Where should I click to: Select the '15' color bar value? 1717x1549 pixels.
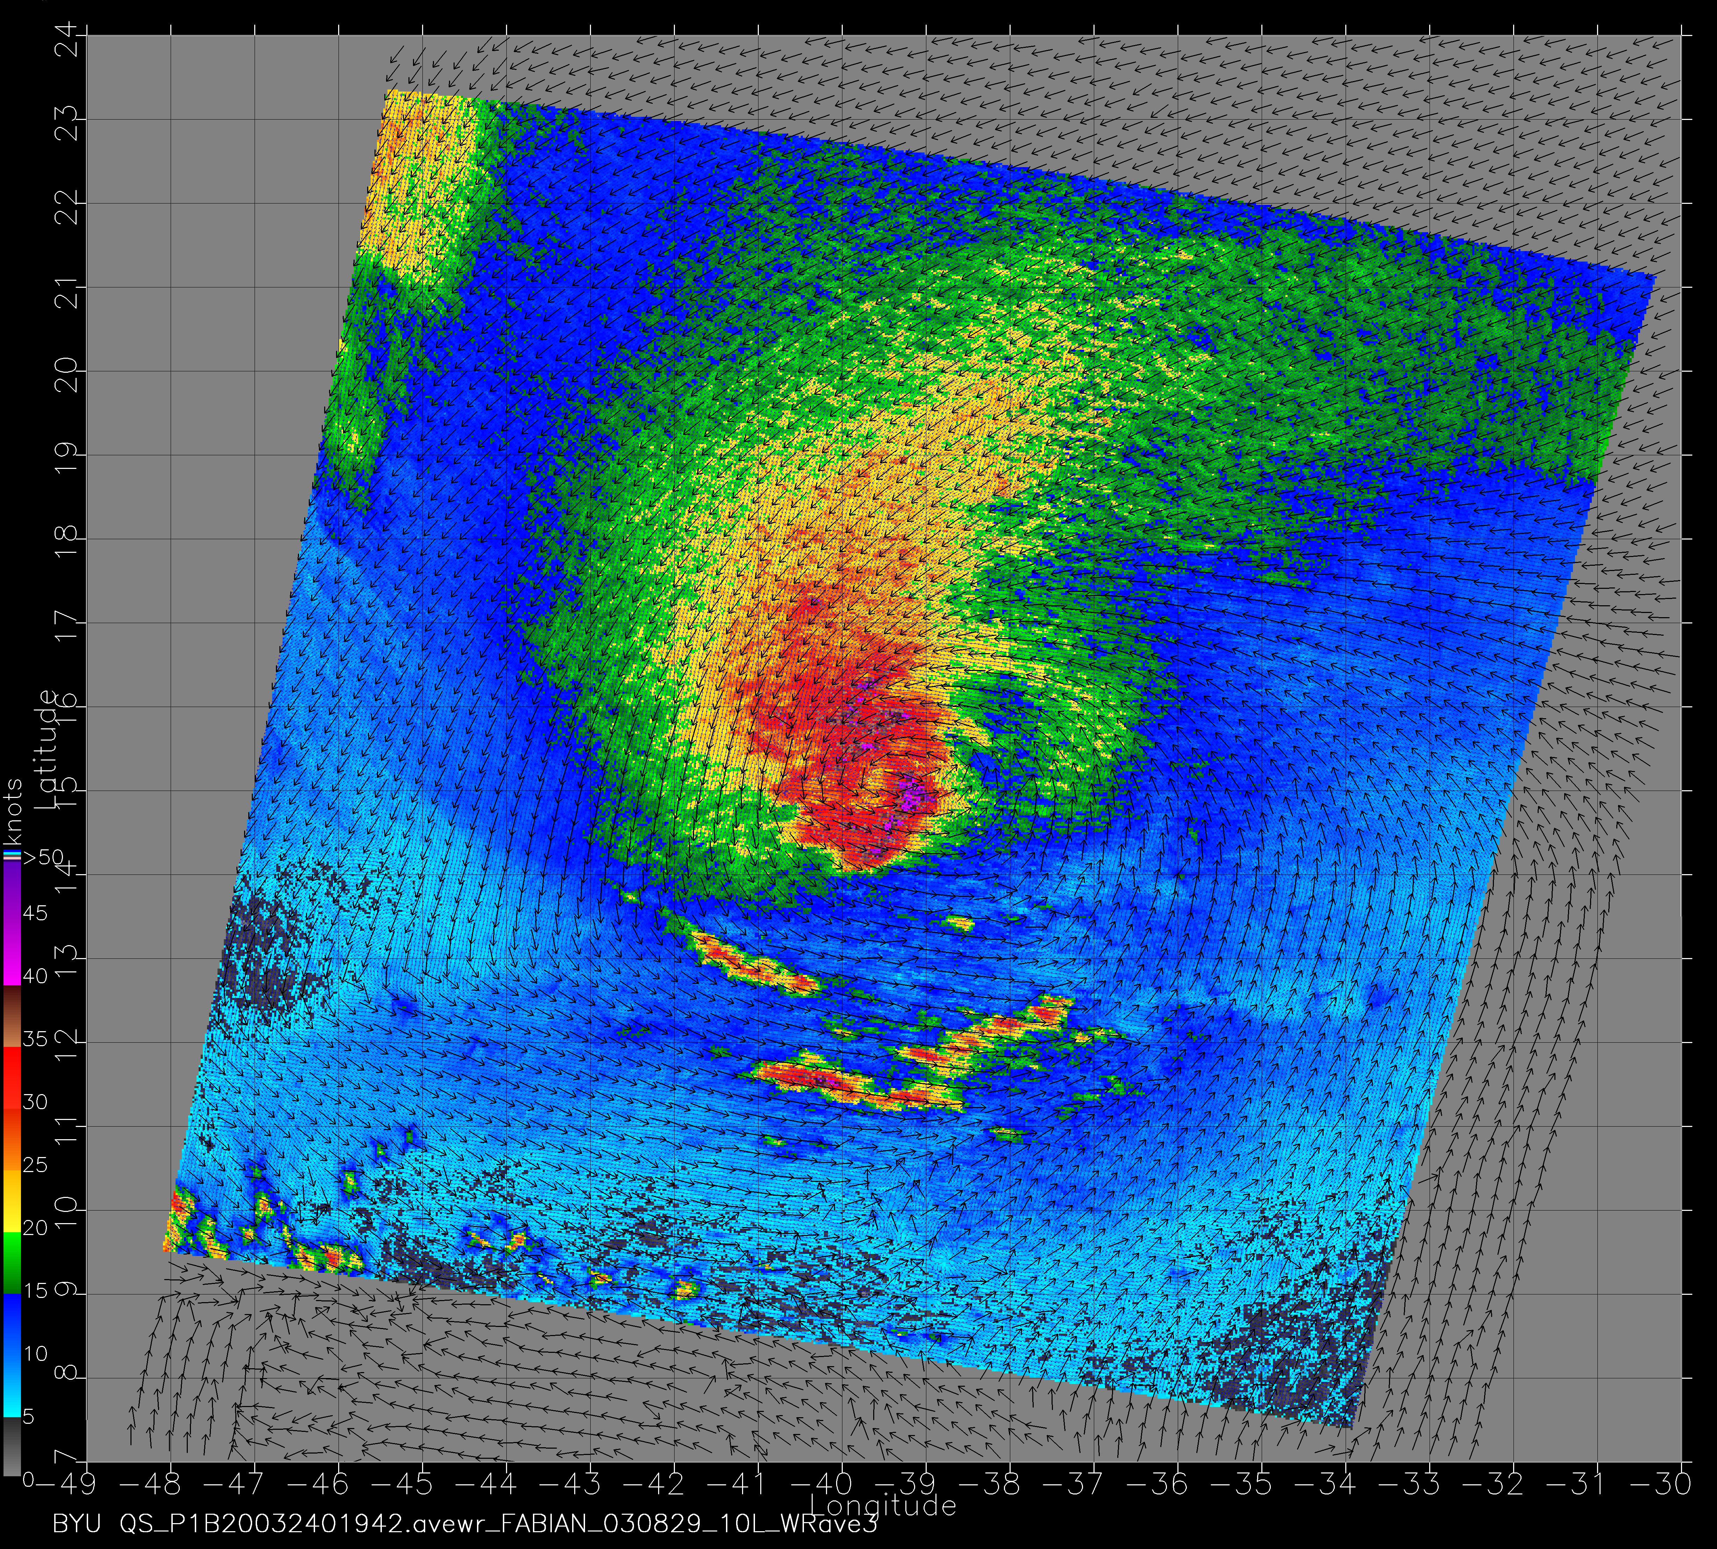(x=35, y=1290)
